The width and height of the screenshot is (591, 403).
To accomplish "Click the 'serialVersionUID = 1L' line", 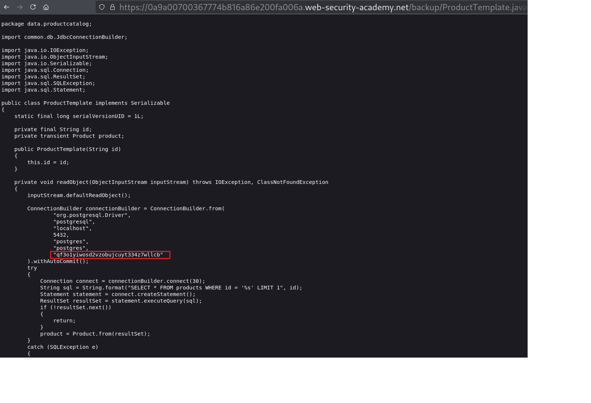I will (79, 116).
